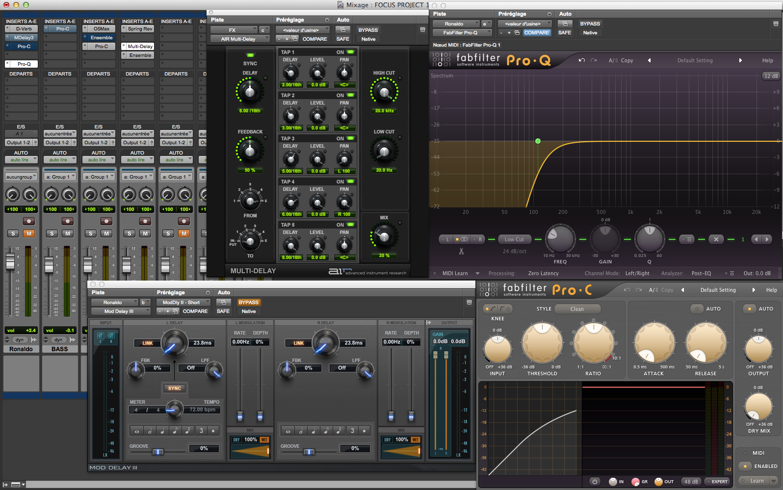Viewport: 783px width, 490px height.
Task: Click the A/B Copy button in Pro-Q
Action: 621,60
